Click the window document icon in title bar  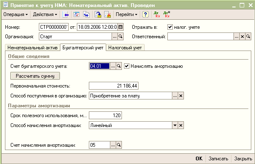[x=5, y=5]
